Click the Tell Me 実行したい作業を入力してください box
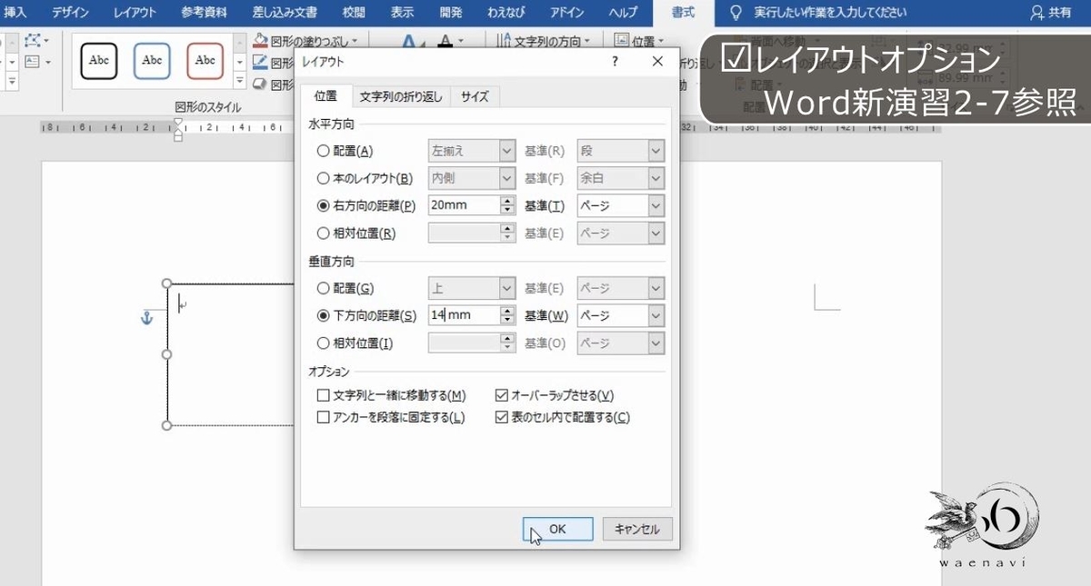Screen dimensions: 1091x586 point(831,13)
